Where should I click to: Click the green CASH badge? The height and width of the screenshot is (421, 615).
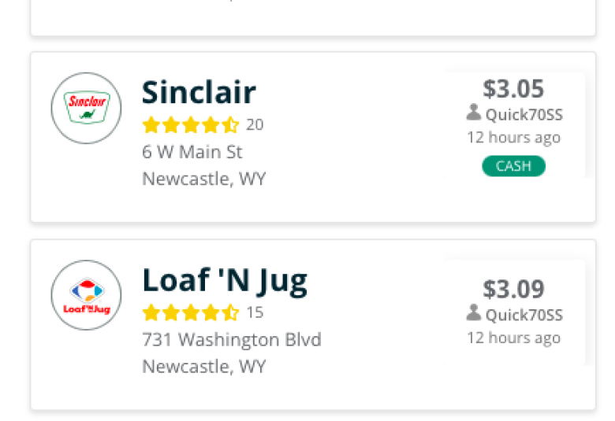[513, 166]
